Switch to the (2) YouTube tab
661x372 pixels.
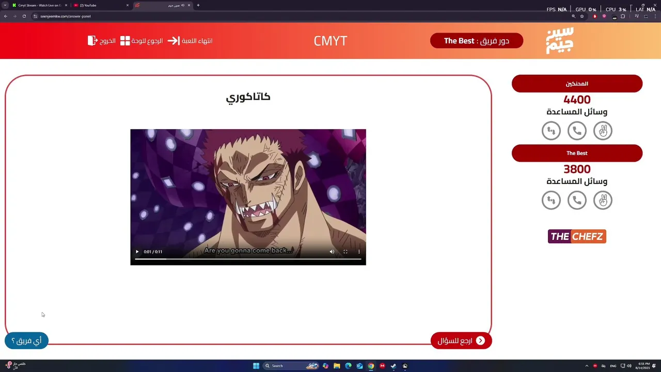[100, 5]
